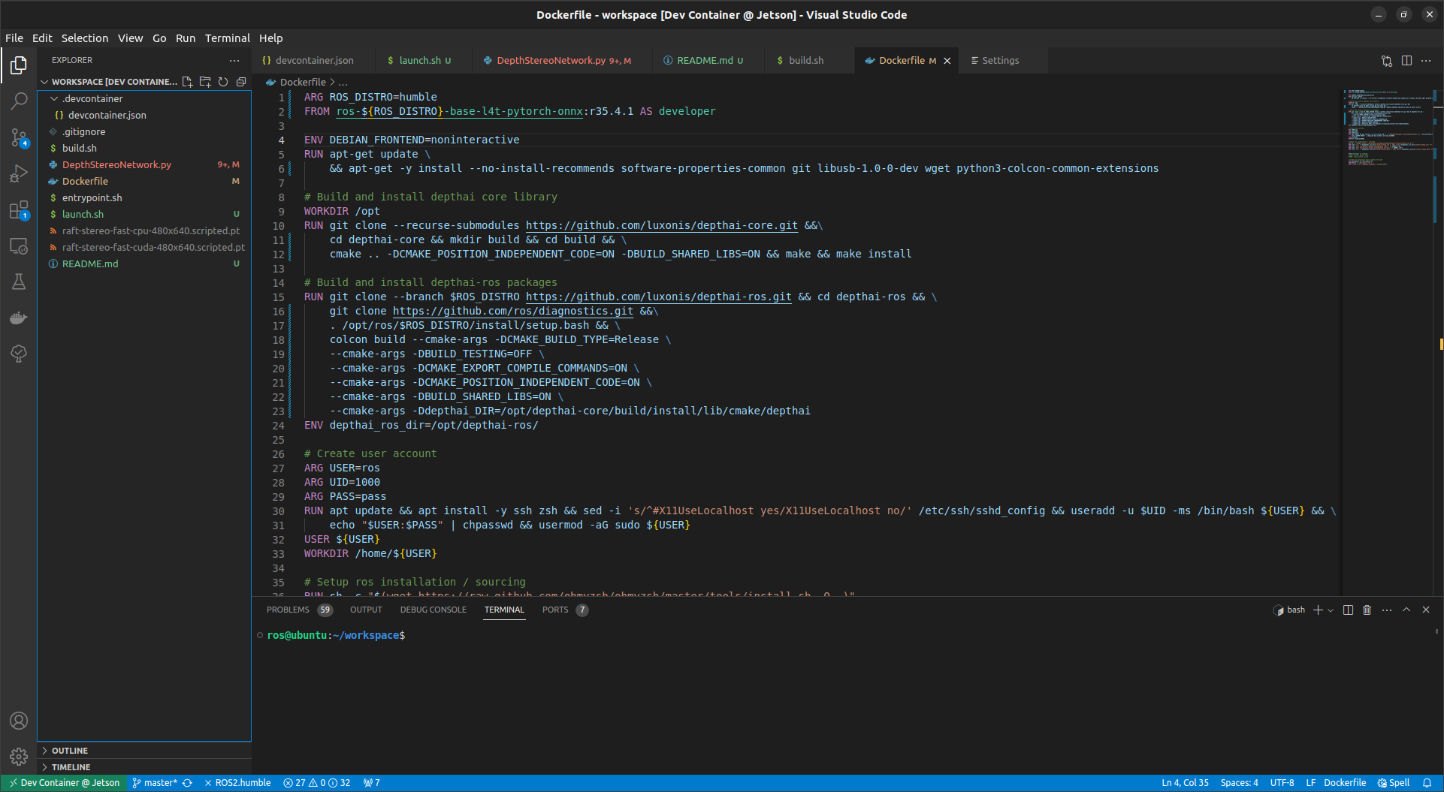Image resolution: width=1444 pixels, height=792 pixels.
Task: Kill the terminal with trash icon
Action: tap(1367, 610)
